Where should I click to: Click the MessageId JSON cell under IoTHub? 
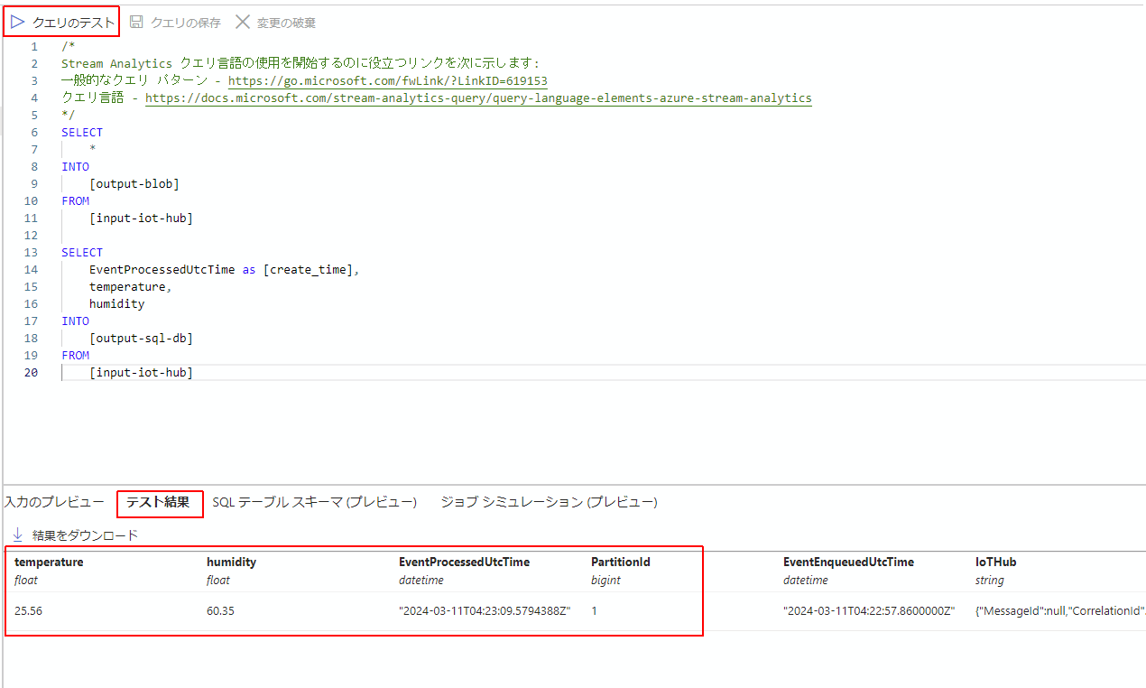click(1060, 610)
